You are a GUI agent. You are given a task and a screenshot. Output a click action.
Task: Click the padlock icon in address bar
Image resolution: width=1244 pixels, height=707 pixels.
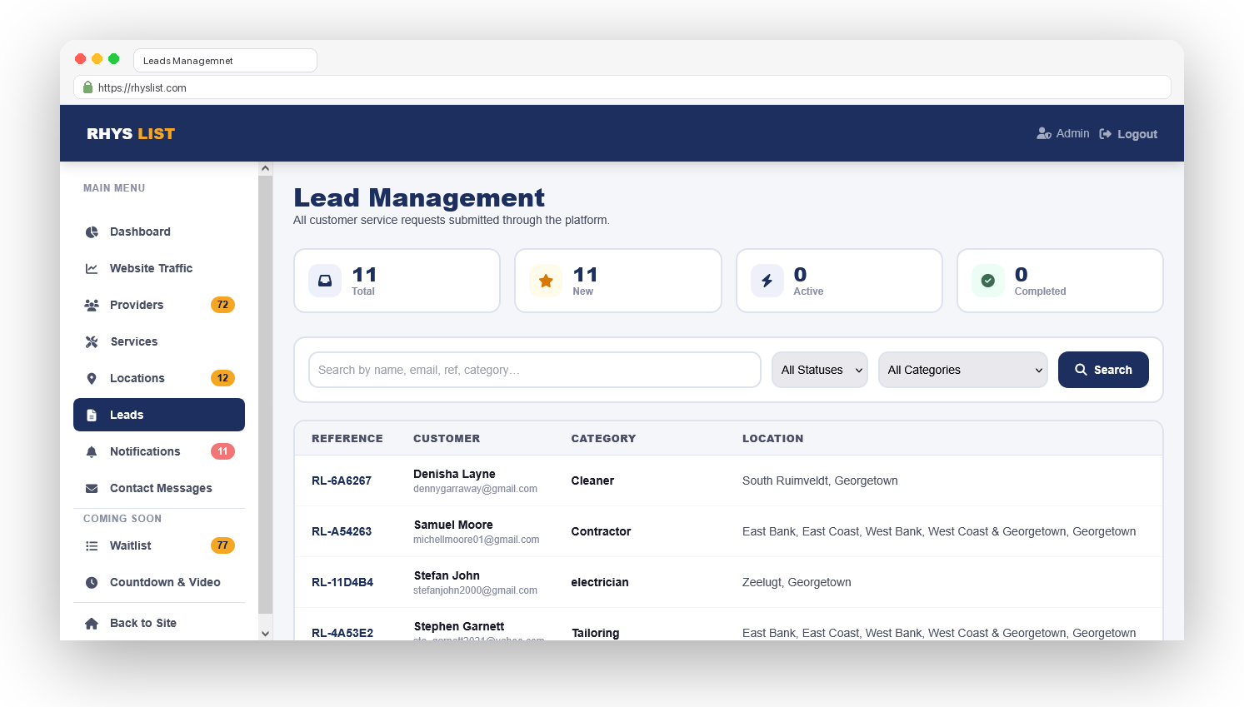point(87,87)
